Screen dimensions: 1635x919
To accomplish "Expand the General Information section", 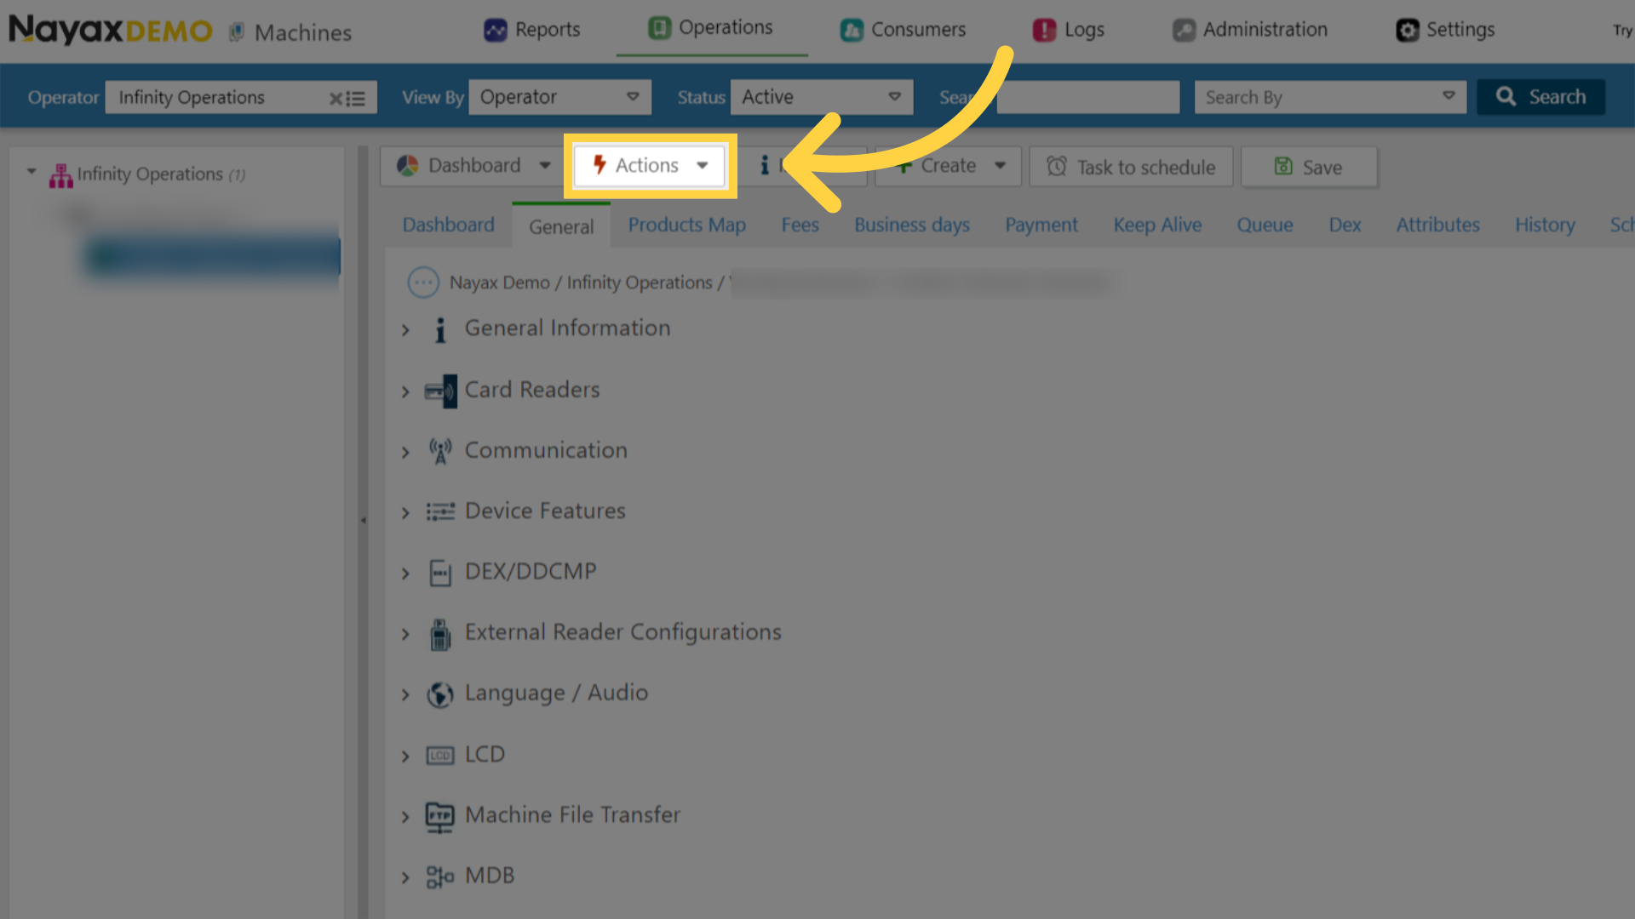I will 405,330.
